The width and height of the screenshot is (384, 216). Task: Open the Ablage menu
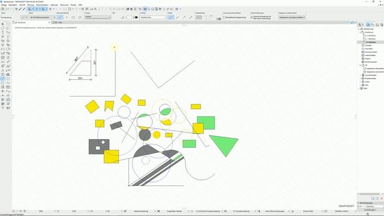point(4,5)
